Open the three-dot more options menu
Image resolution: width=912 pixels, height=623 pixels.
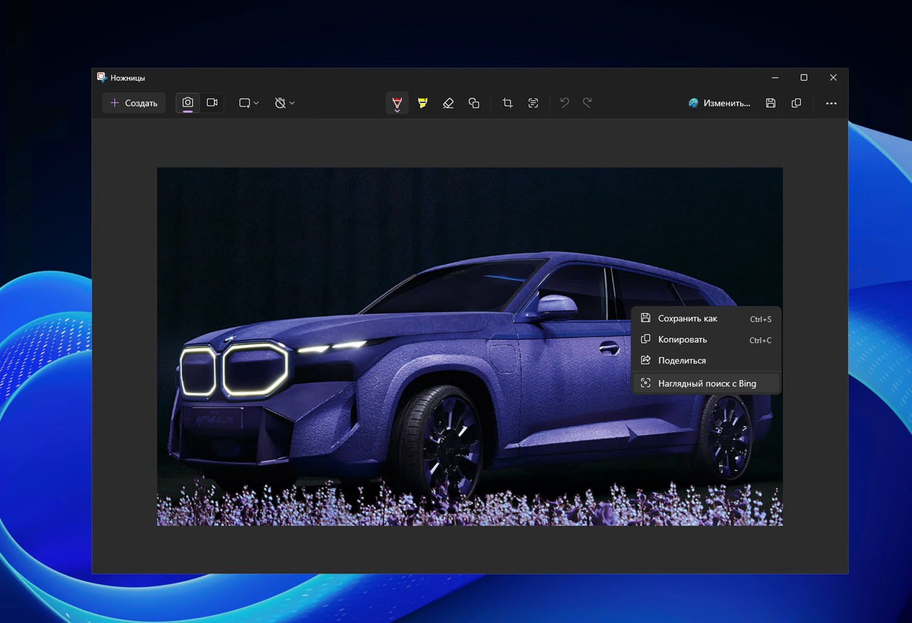[x=831, y=103]
